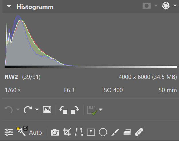Select the smoothing iron tool
The width and height of the screenshot is (179, 141).
(x=127, y=132)
